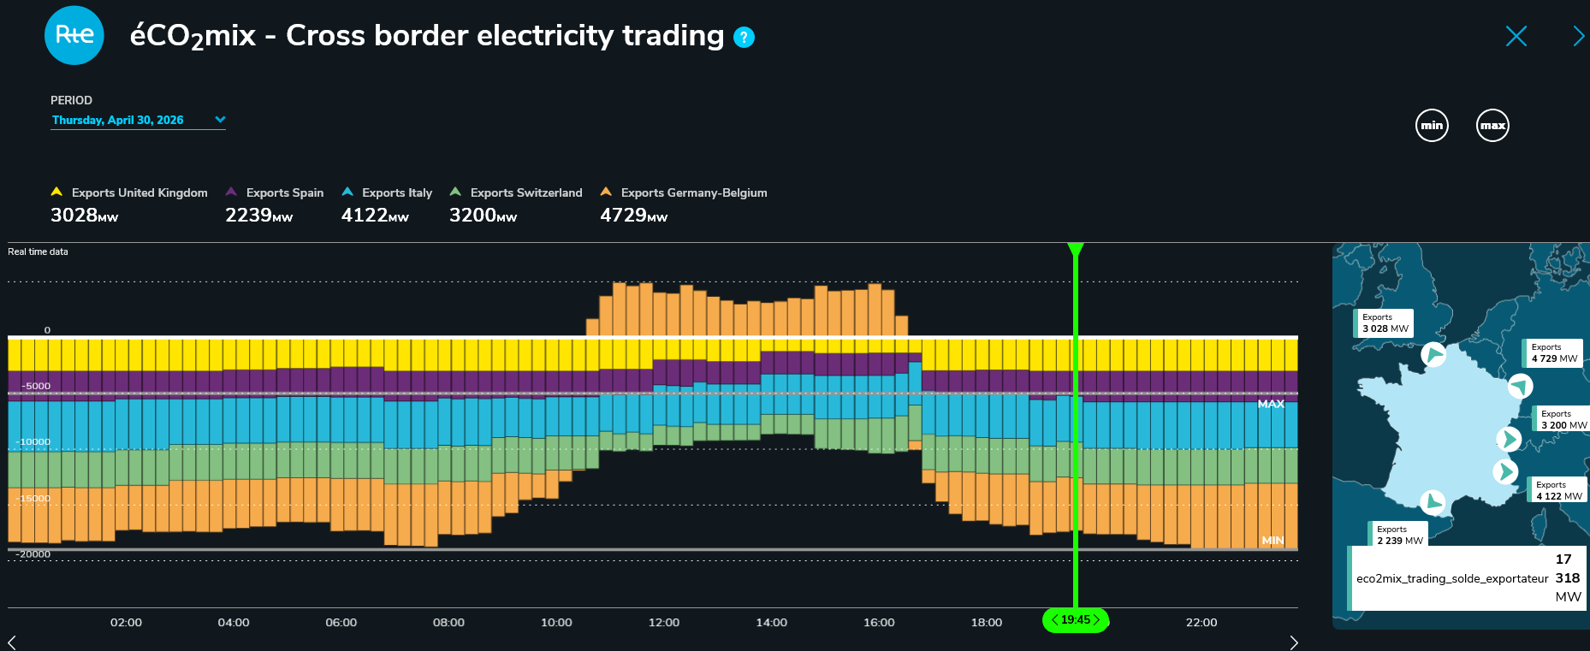
Task: Click the United Kingdom export arrow on map
Action: [1433, 354]
